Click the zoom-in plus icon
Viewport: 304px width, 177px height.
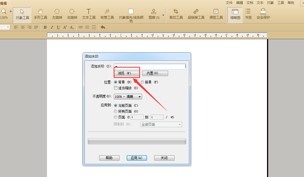[x=11, y=11]
